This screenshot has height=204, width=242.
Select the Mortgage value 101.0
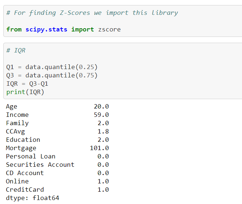pos(100,148)
